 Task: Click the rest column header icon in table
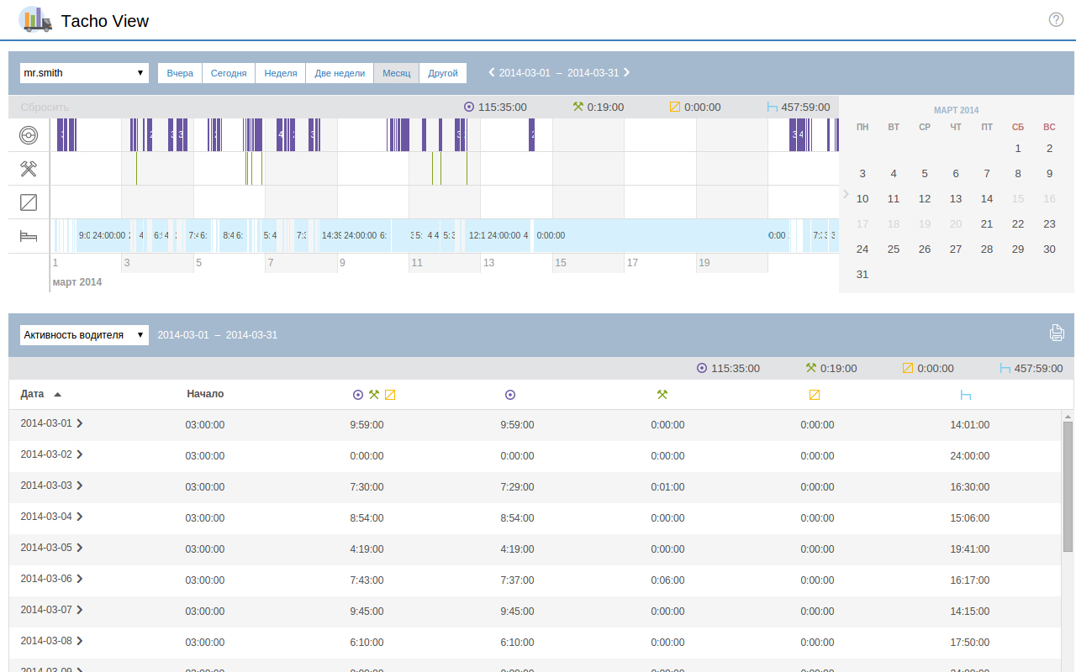965,395
